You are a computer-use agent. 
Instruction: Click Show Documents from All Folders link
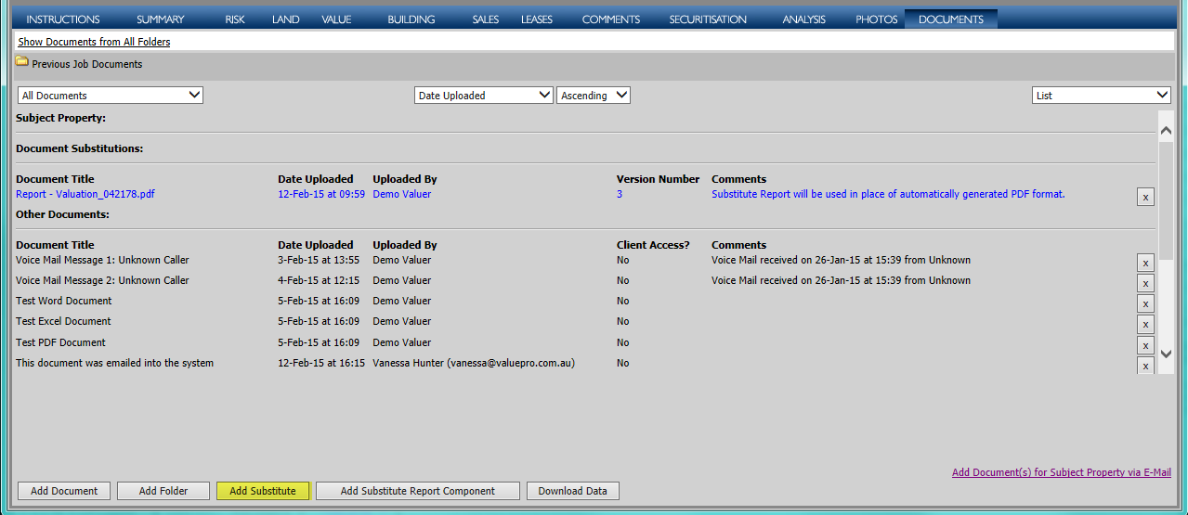(x=94, y=42)
